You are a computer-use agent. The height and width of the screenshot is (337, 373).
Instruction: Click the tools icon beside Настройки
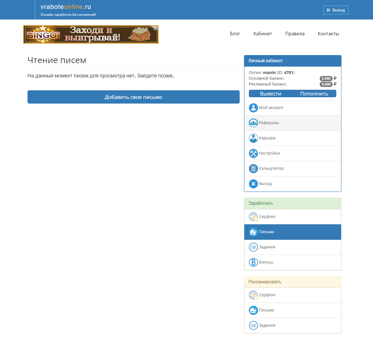253,153
